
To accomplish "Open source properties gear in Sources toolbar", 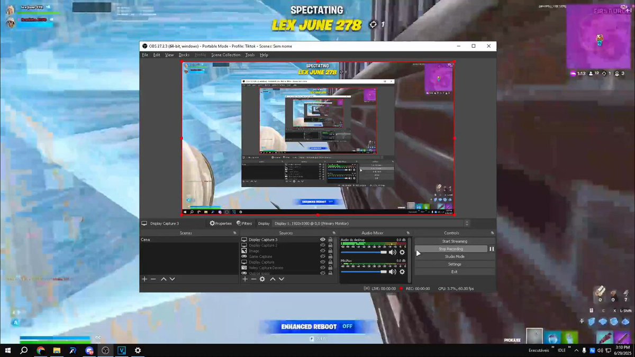I will point(262,279).
